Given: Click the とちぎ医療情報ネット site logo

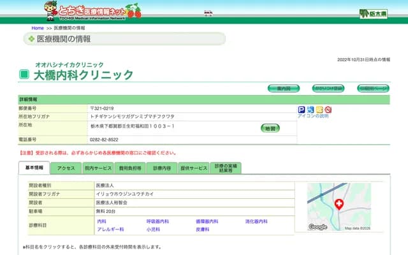Looking at the screenshot, I should tap(92, 10).
